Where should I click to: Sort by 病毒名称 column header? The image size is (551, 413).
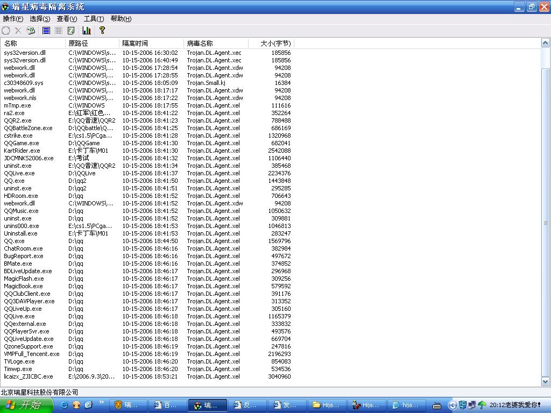pos(216,43)
